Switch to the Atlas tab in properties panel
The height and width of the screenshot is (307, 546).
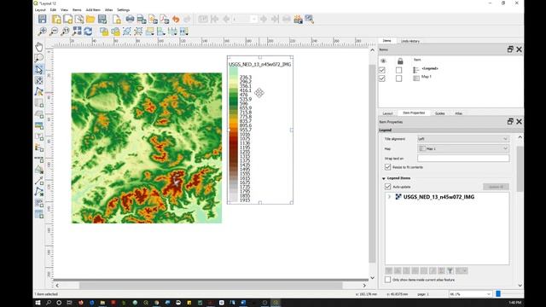[459, 113]
